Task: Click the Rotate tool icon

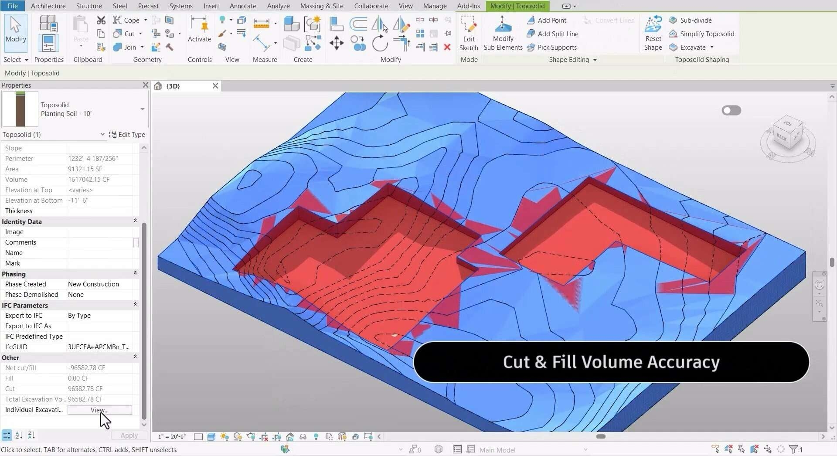Action: 380,43
